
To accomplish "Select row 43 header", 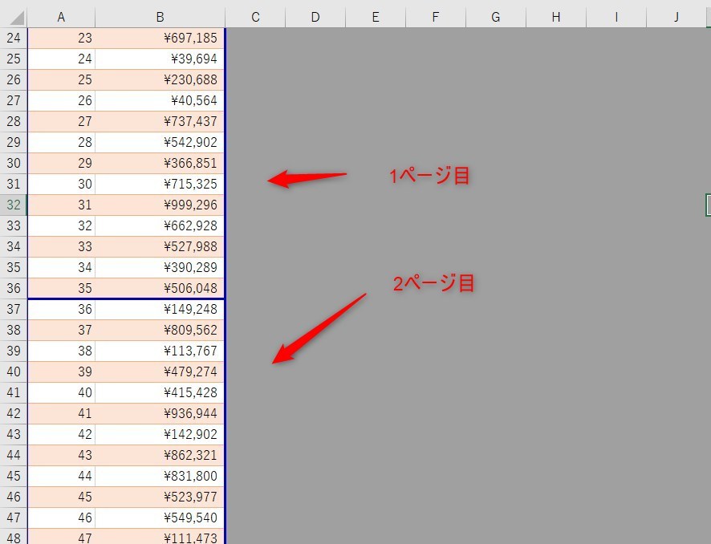I will tap(14, 434).
